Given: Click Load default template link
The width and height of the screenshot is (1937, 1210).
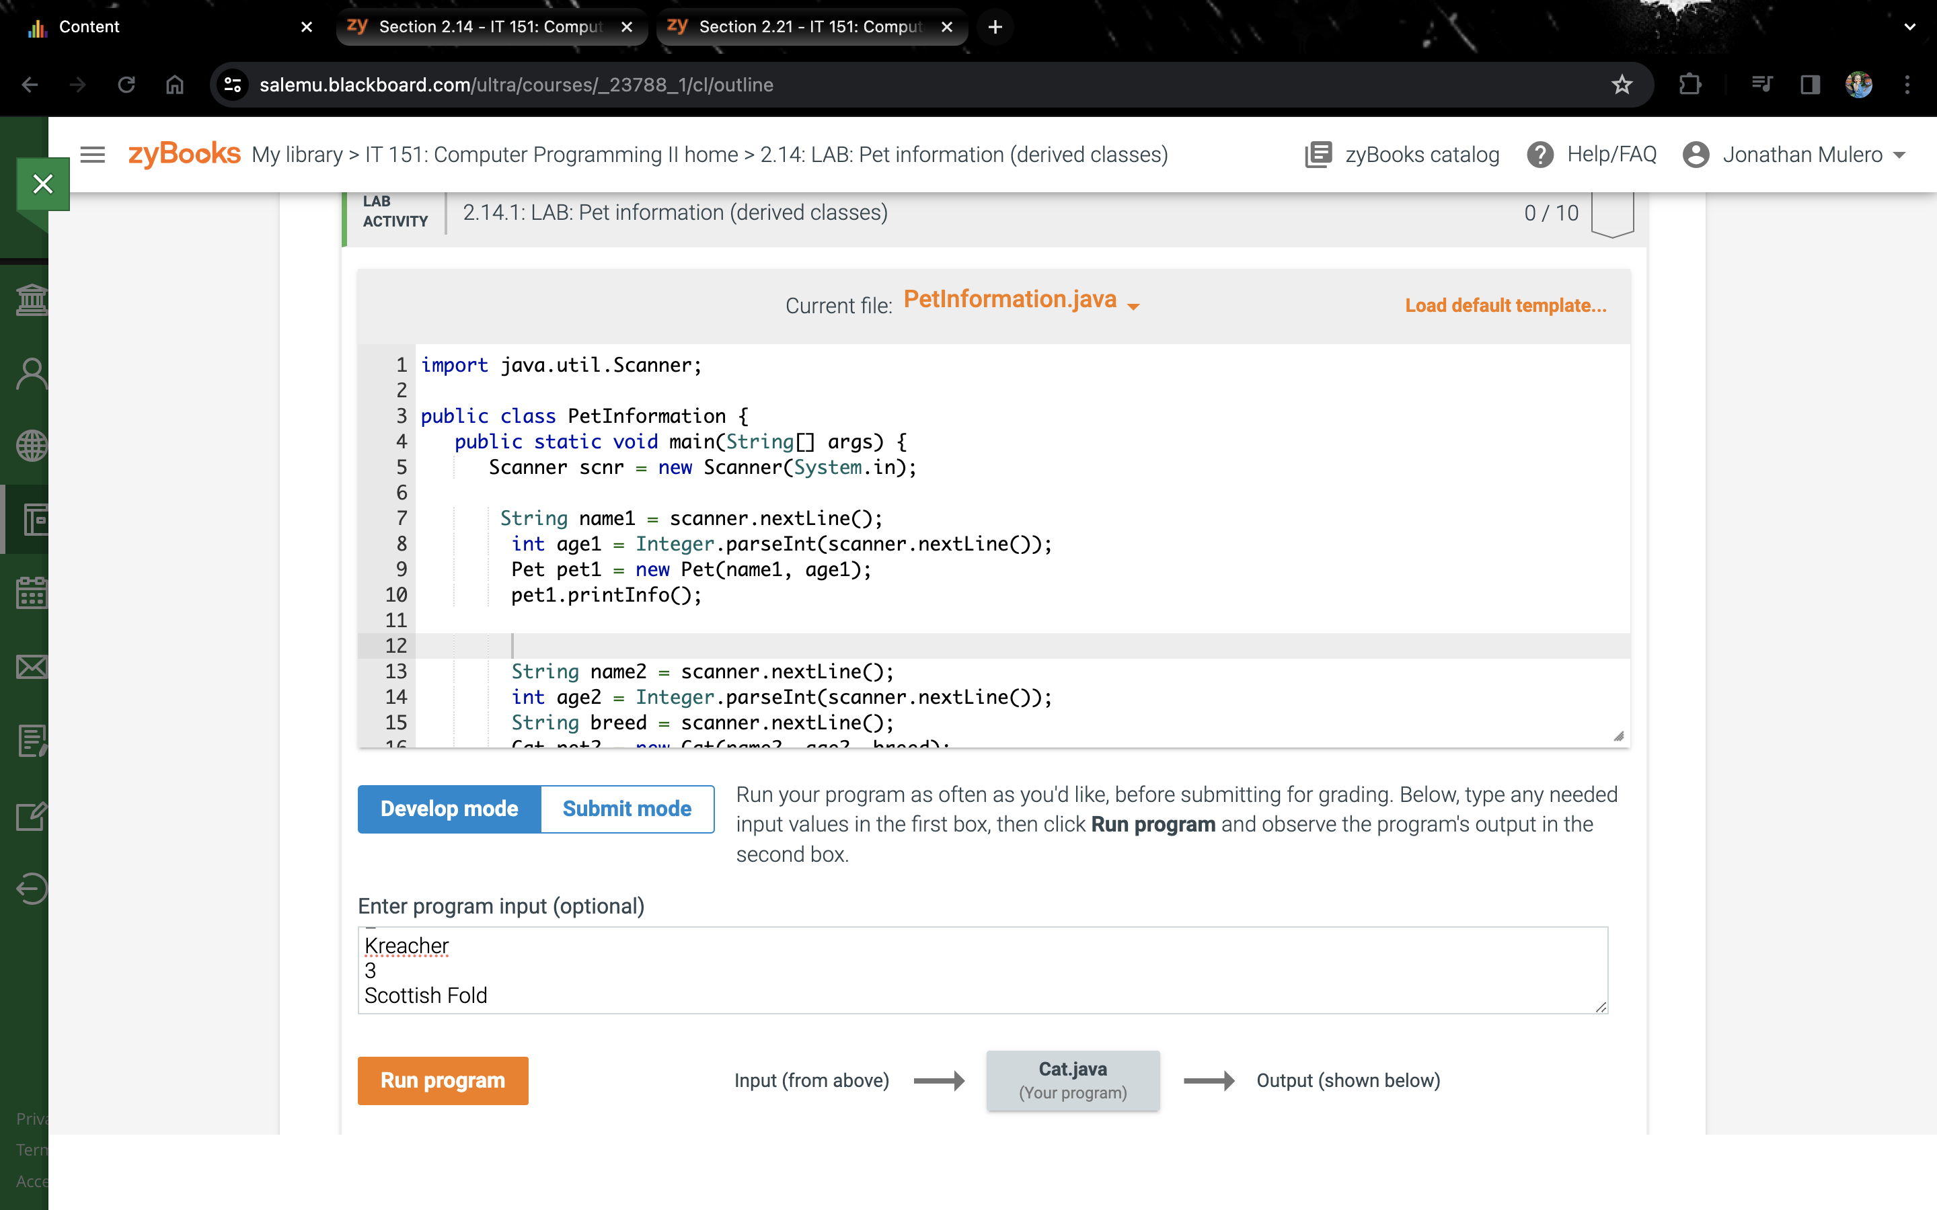Looking at the screenshot, I should (1505, 305).
